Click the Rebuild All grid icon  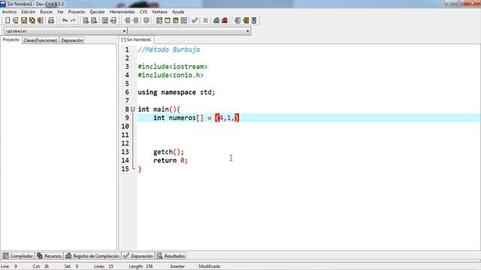pos(183,20)
